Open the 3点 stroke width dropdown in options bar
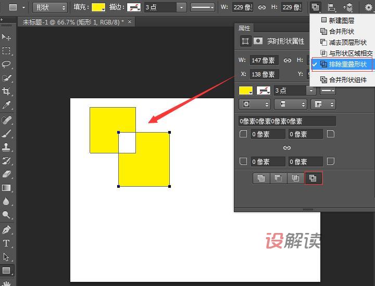This screenshot has width=375, height=286. (x=181, y=7)
